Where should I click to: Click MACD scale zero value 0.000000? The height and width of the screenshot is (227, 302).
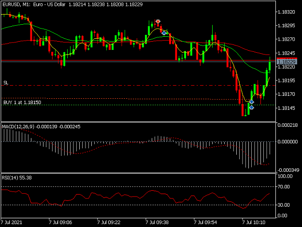(288, 142)
